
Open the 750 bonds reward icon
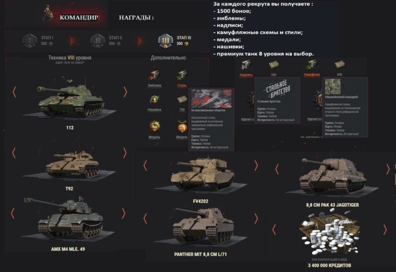(x=182, y=99)
